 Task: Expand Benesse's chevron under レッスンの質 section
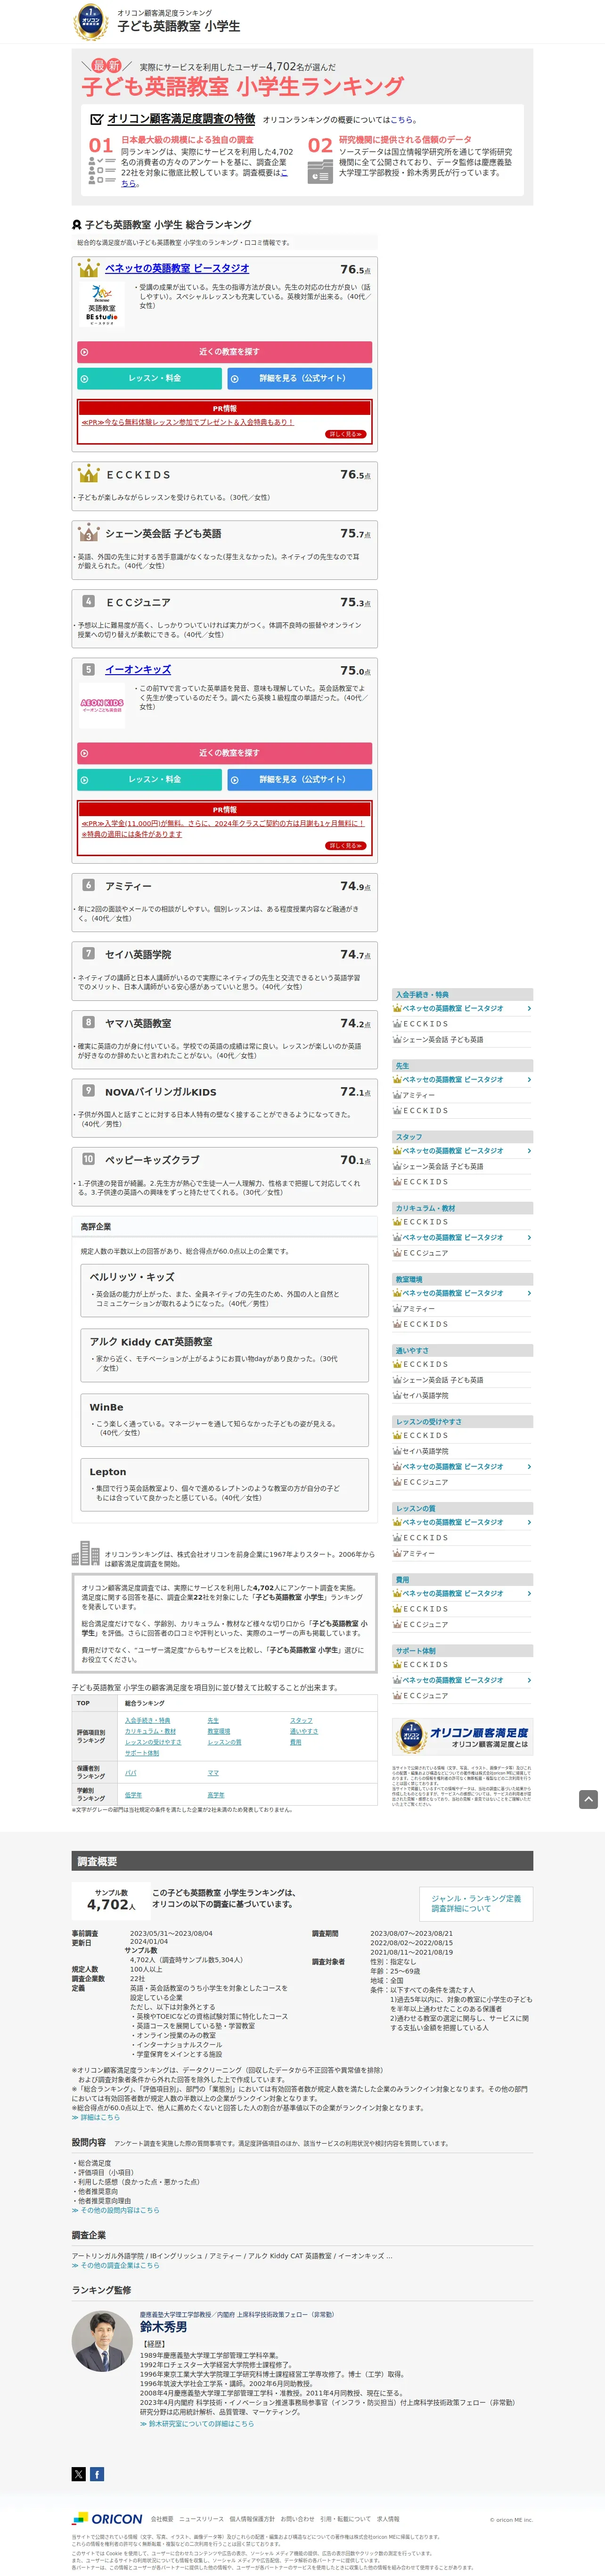[x=529, y=1522]
